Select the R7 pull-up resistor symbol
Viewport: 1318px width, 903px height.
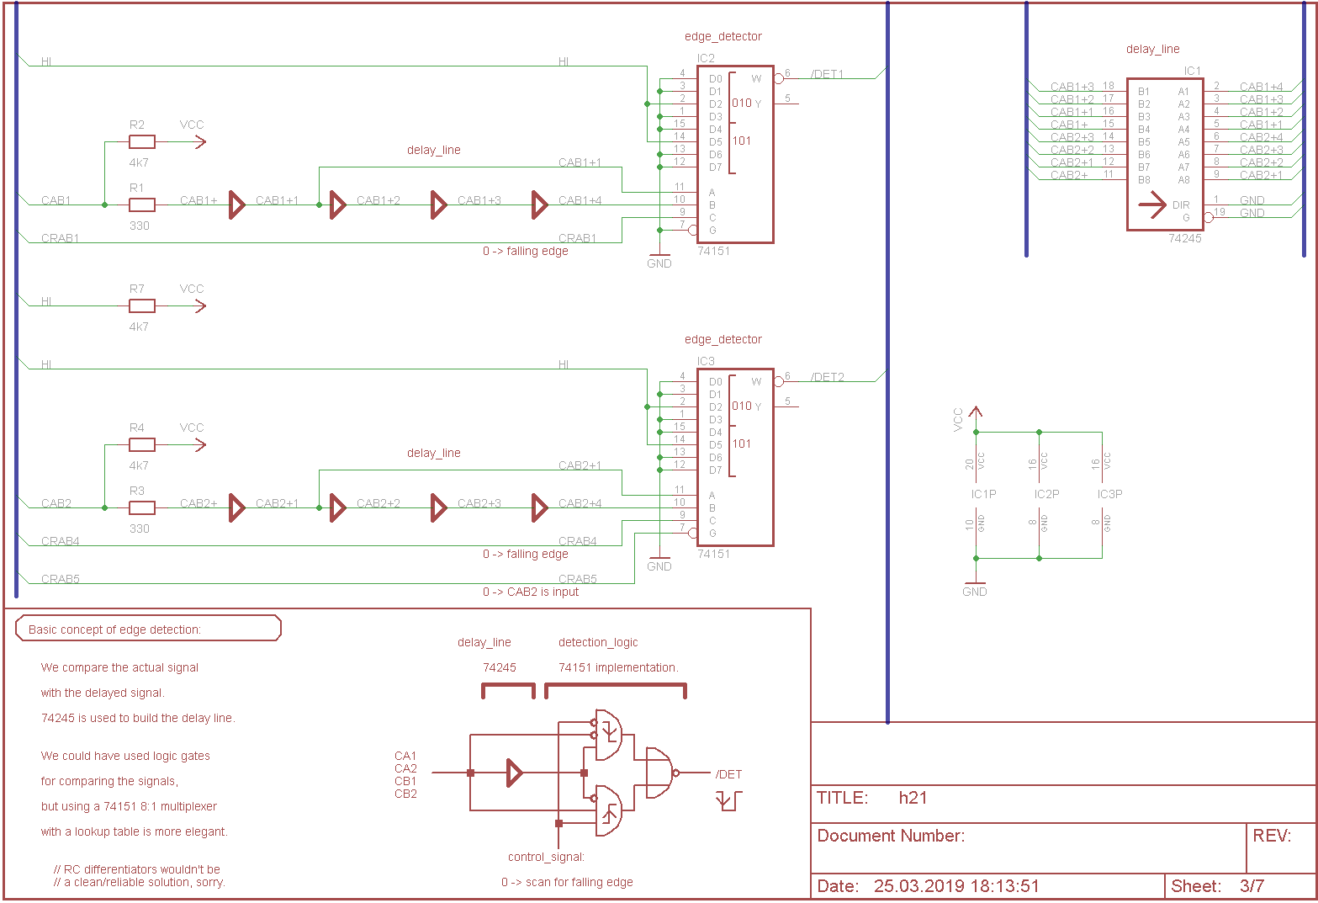click(142, 305)
